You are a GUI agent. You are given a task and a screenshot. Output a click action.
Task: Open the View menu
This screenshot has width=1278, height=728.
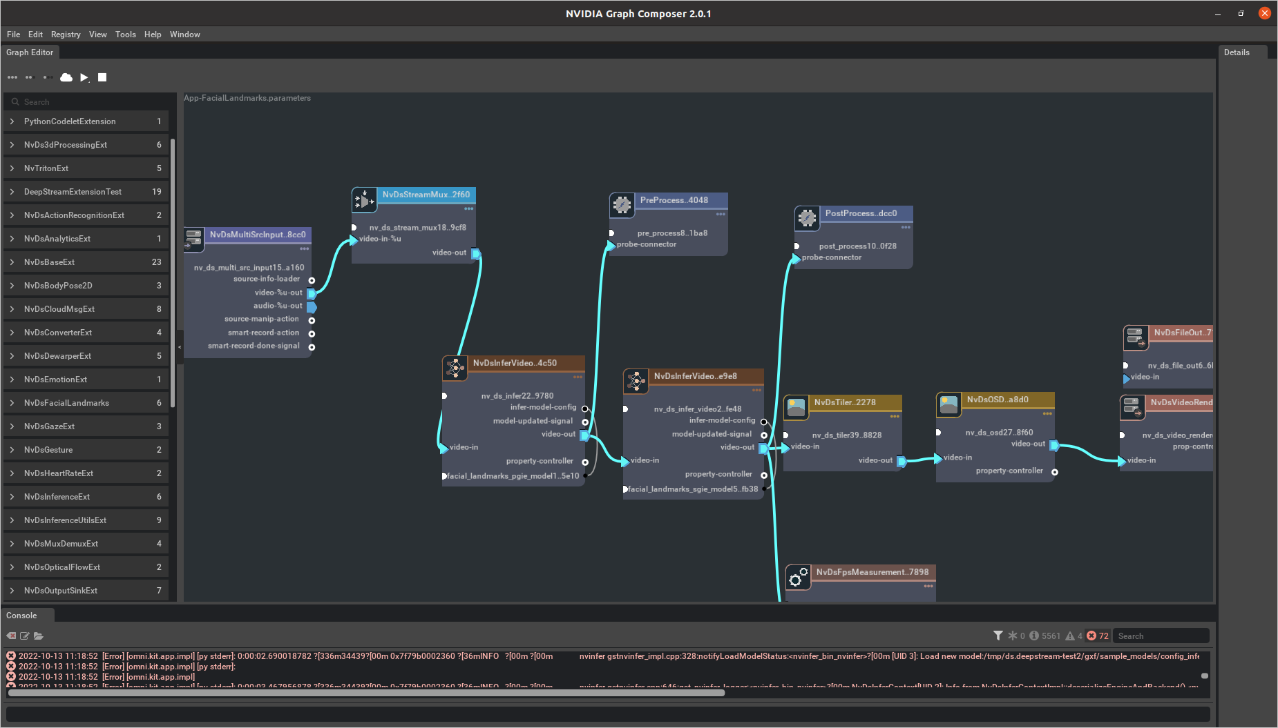click(97, 35)
